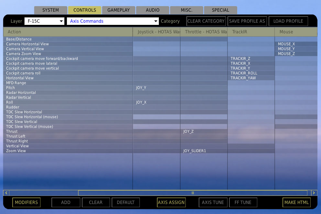Select the Horizontal View action row

(68, 78)
